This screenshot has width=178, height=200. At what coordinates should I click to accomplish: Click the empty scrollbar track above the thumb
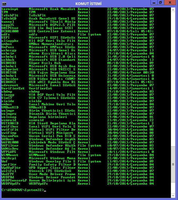tap(173, 79)
